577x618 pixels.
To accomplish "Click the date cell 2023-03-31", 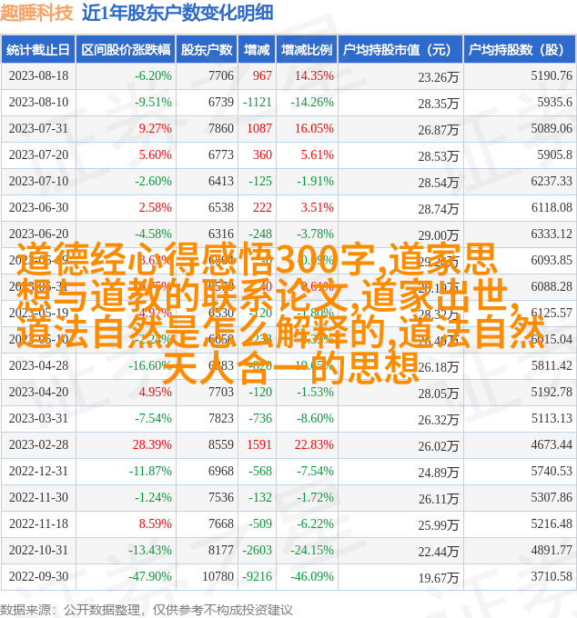I will (x=38, y=418).
